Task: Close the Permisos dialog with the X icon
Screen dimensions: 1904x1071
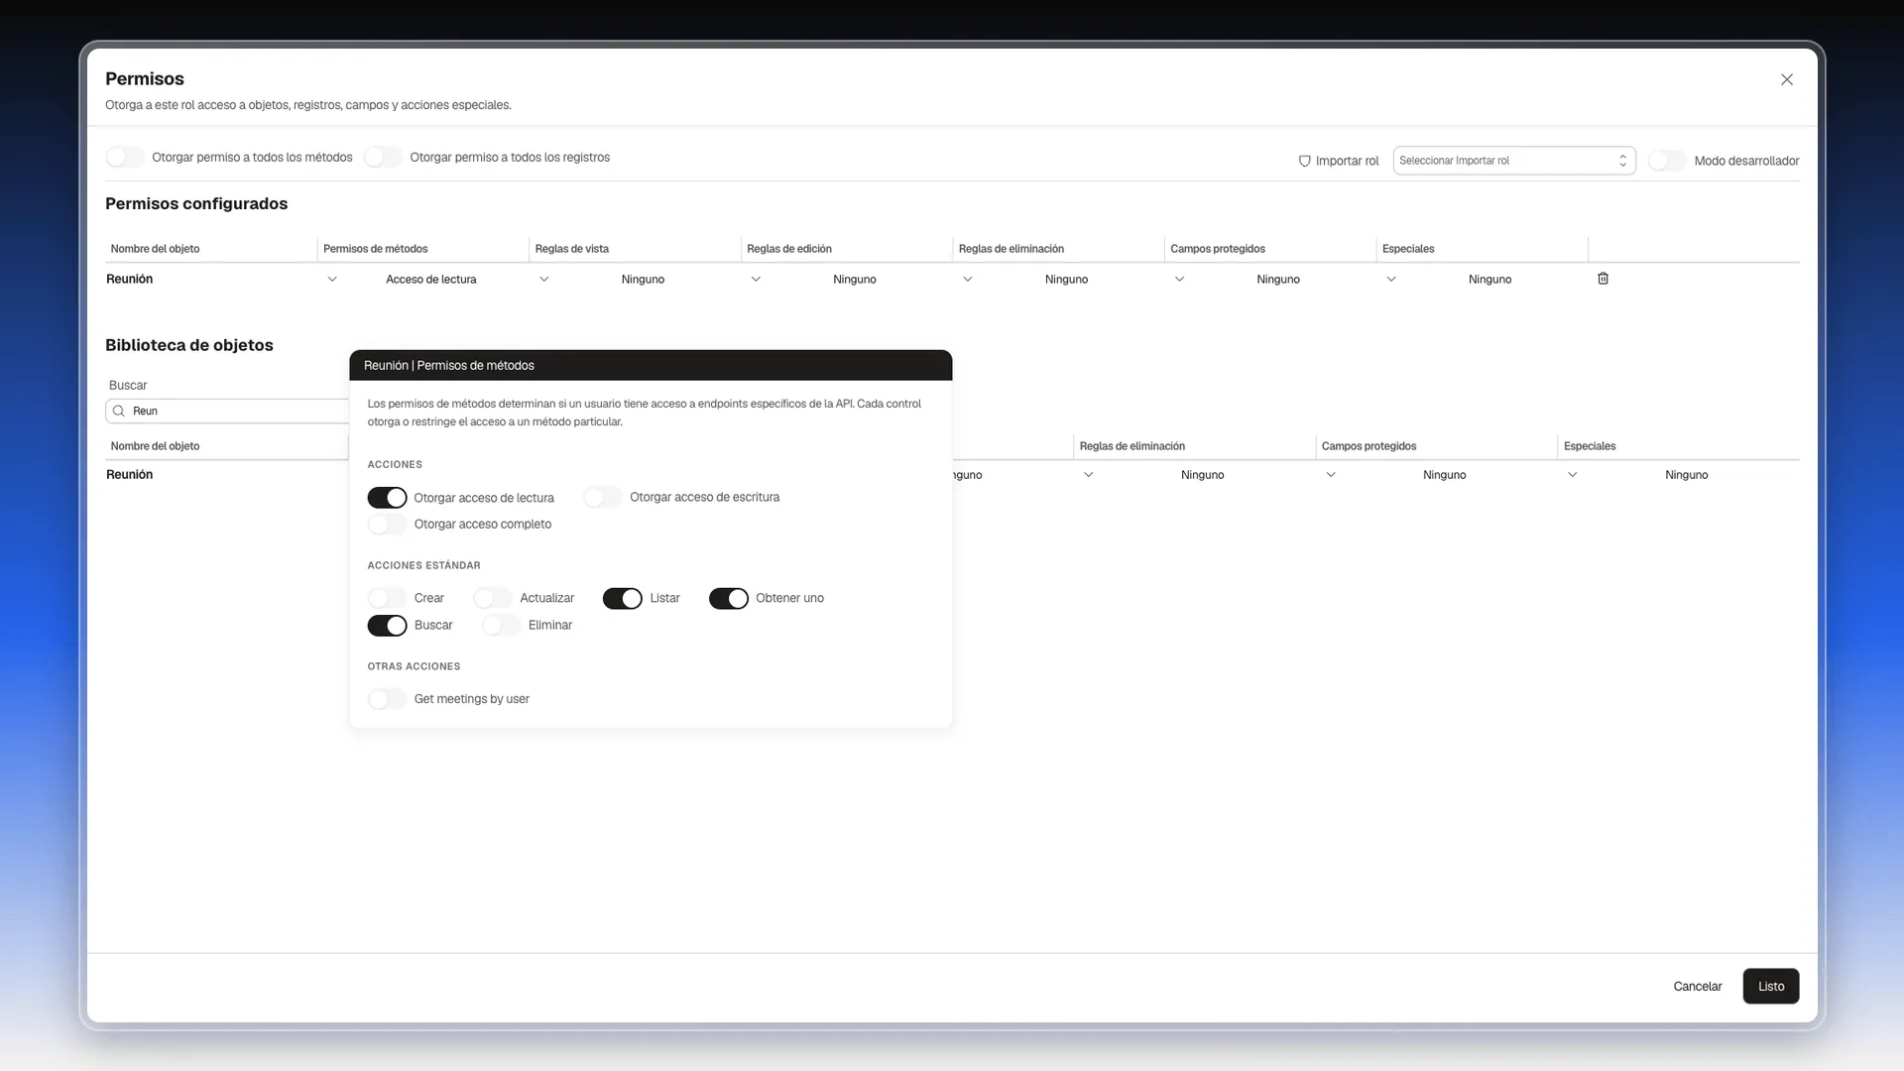Action: point(1786,79)
